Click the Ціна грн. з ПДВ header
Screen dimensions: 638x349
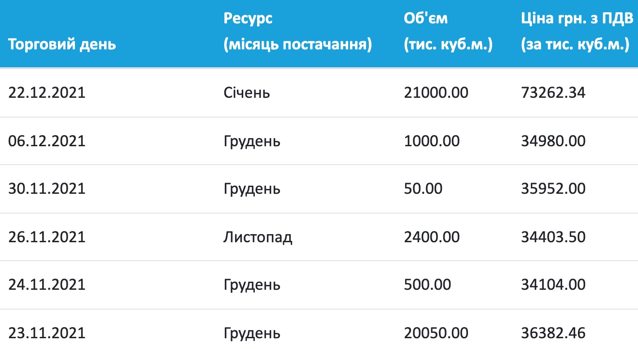point(577,32)
